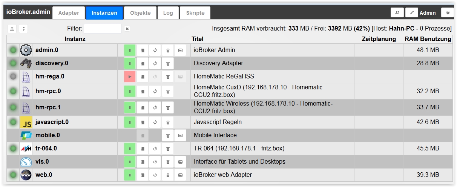Switch to the Adapter tab
Screen dimensions: 457x187
69,13
